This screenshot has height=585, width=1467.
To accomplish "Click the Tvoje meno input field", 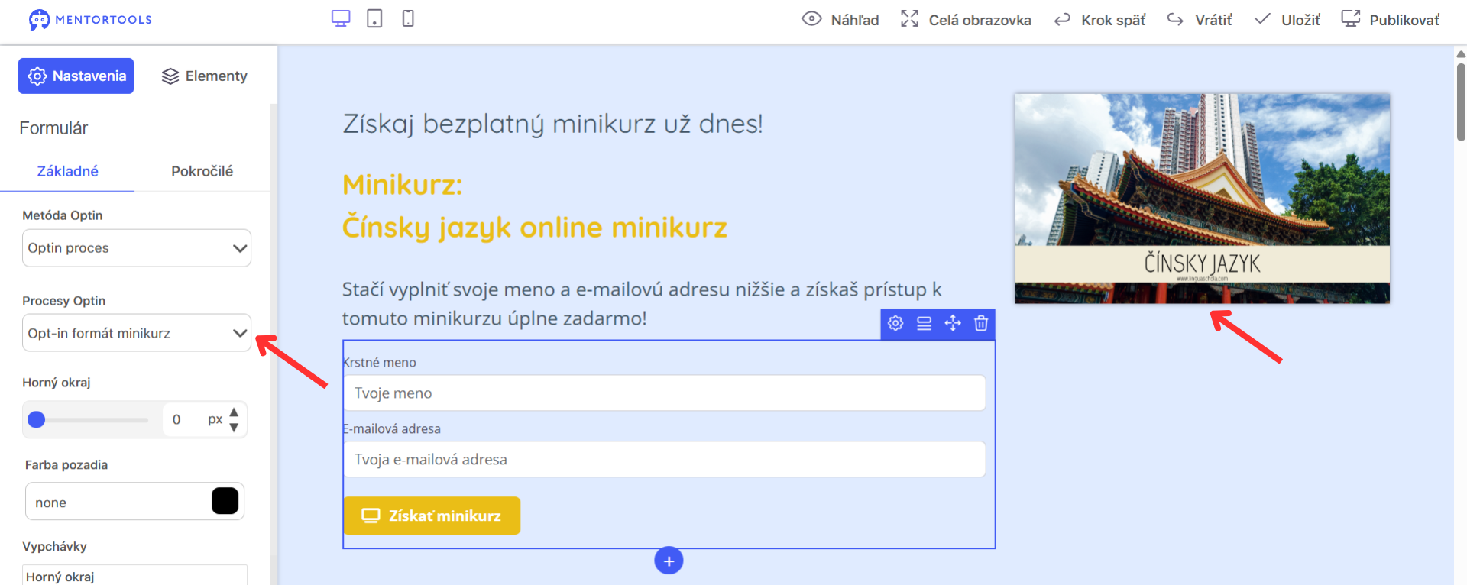I will coord(665,393).
